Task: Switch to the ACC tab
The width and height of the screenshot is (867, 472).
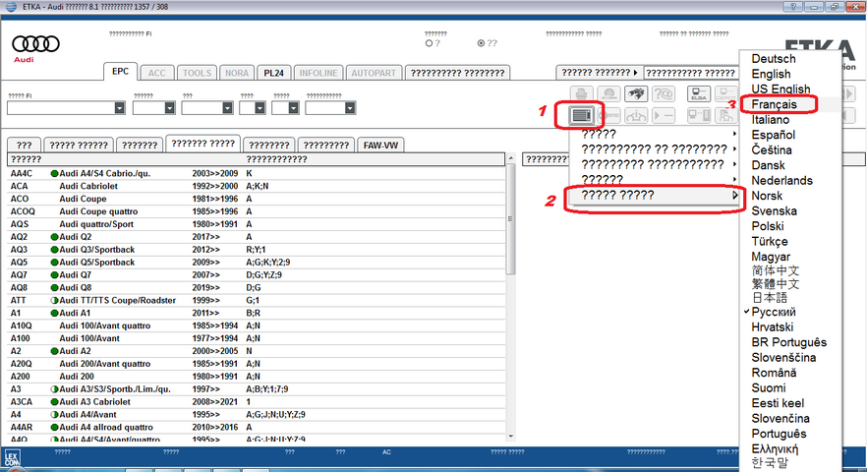Action: [156, 73]
